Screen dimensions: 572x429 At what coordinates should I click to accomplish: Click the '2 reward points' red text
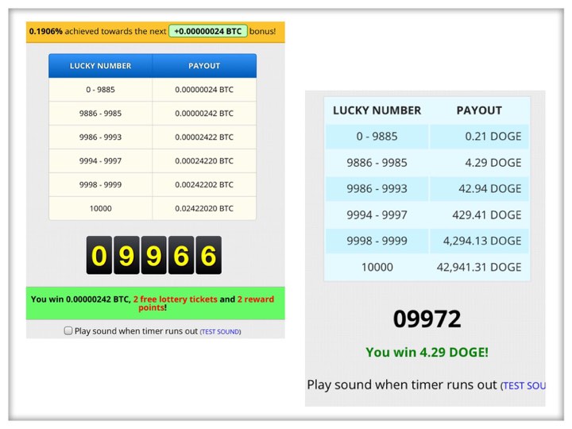(x=206, y=303)
